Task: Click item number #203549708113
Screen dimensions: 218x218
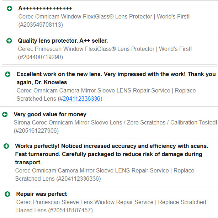Action: 41,25
